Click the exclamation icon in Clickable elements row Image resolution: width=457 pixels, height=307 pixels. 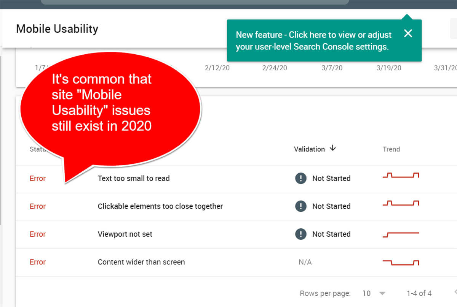coord(301,206)
